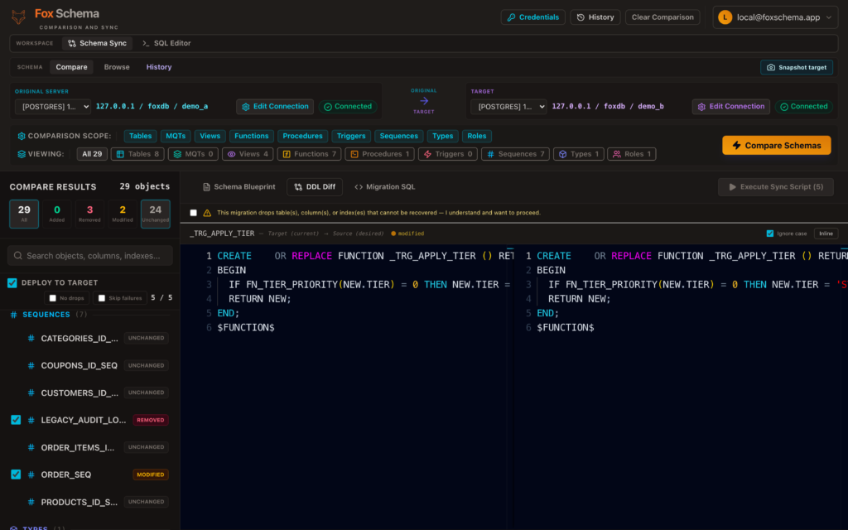Filter view by Types 1

coord(579,154)
